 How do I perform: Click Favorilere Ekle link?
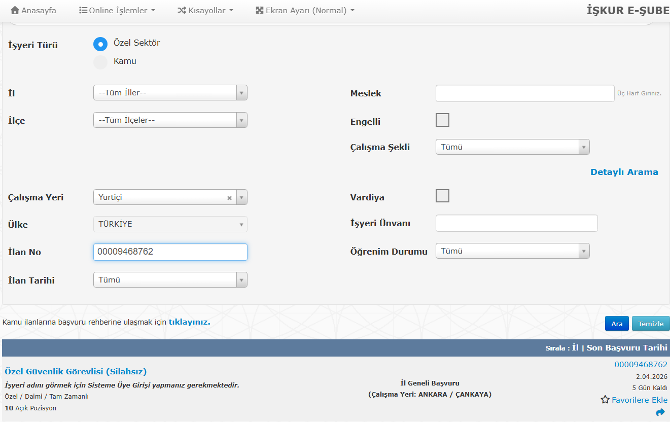coord(640,400)
